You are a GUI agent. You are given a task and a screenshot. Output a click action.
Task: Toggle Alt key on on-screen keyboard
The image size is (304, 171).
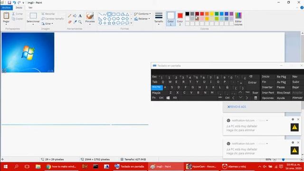175,98
